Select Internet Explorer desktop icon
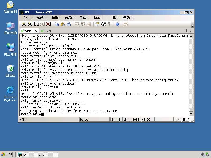 click(10, 94)
